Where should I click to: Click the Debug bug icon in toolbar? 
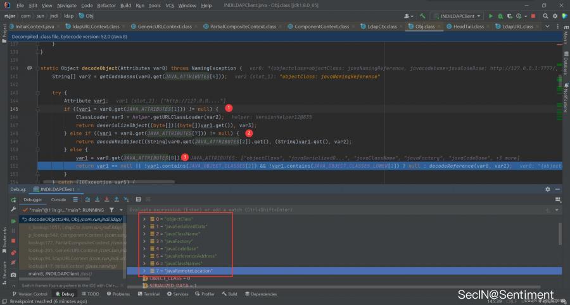point(500,15)
